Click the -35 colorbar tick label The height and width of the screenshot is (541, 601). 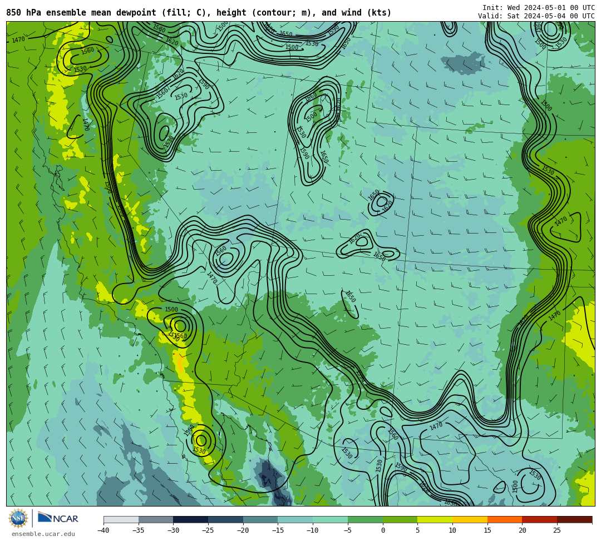(139, 530)
